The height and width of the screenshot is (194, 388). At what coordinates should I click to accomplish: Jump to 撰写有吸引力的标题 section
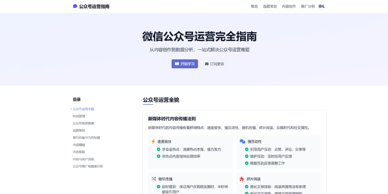click(x=87, y=138)
